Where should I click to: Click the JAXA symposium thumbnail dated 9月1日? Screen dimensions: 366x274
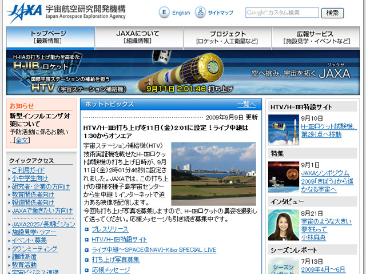coord(284,177)
